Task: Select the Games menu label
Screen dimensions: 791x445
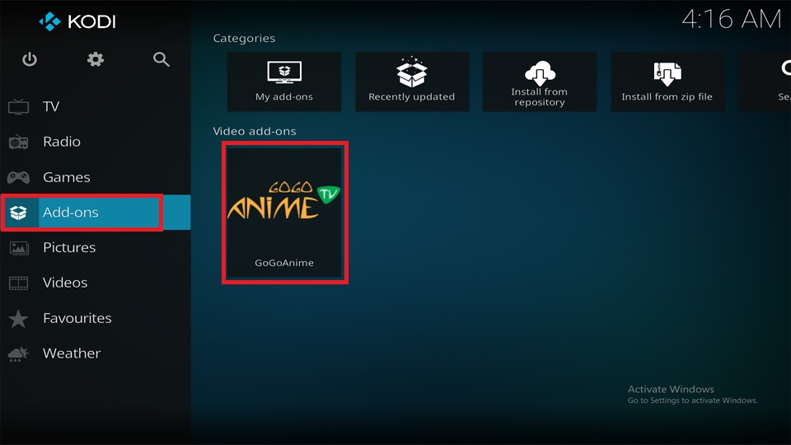Action: 67,177
